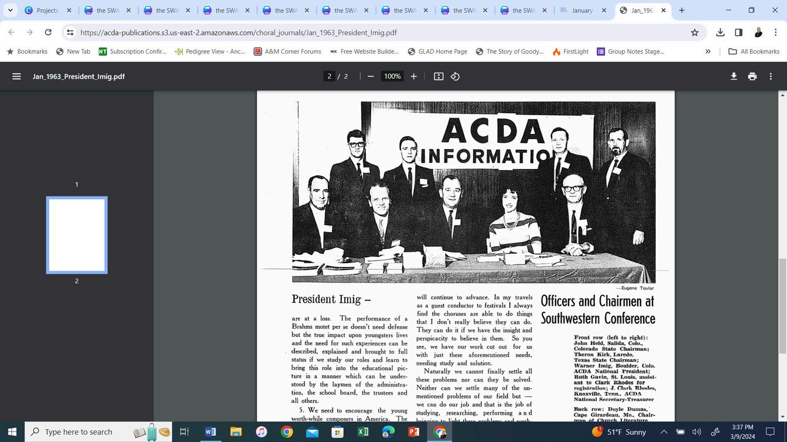The image size is (787, 442).
Task: Show hidden system tray icons
Action: (x=663, y=432)
